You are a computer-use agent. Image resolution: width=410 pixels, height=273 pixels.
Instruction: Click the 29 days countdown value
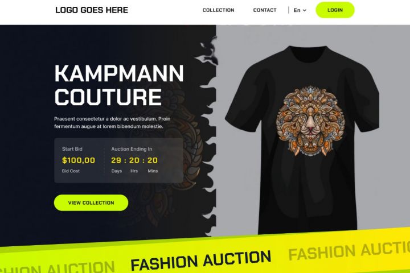pos(116,160)
